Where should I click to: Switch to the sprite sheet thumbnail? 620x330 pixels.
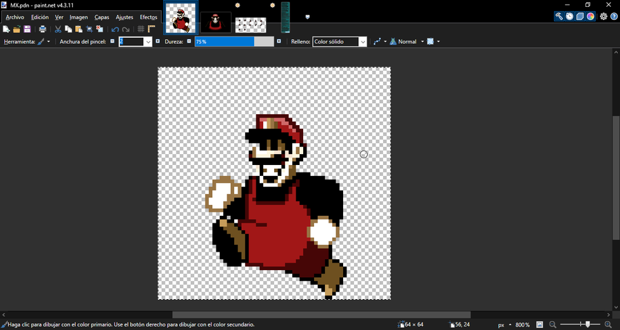251,25
